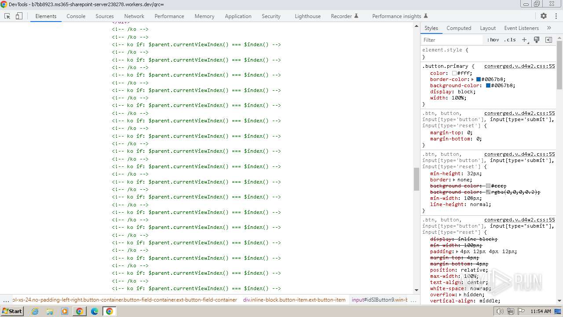Toggle the .cls class editor

point(510,40)
